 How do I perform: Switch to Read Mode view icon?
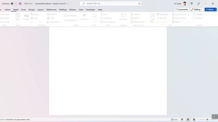(x=182, y=120)
